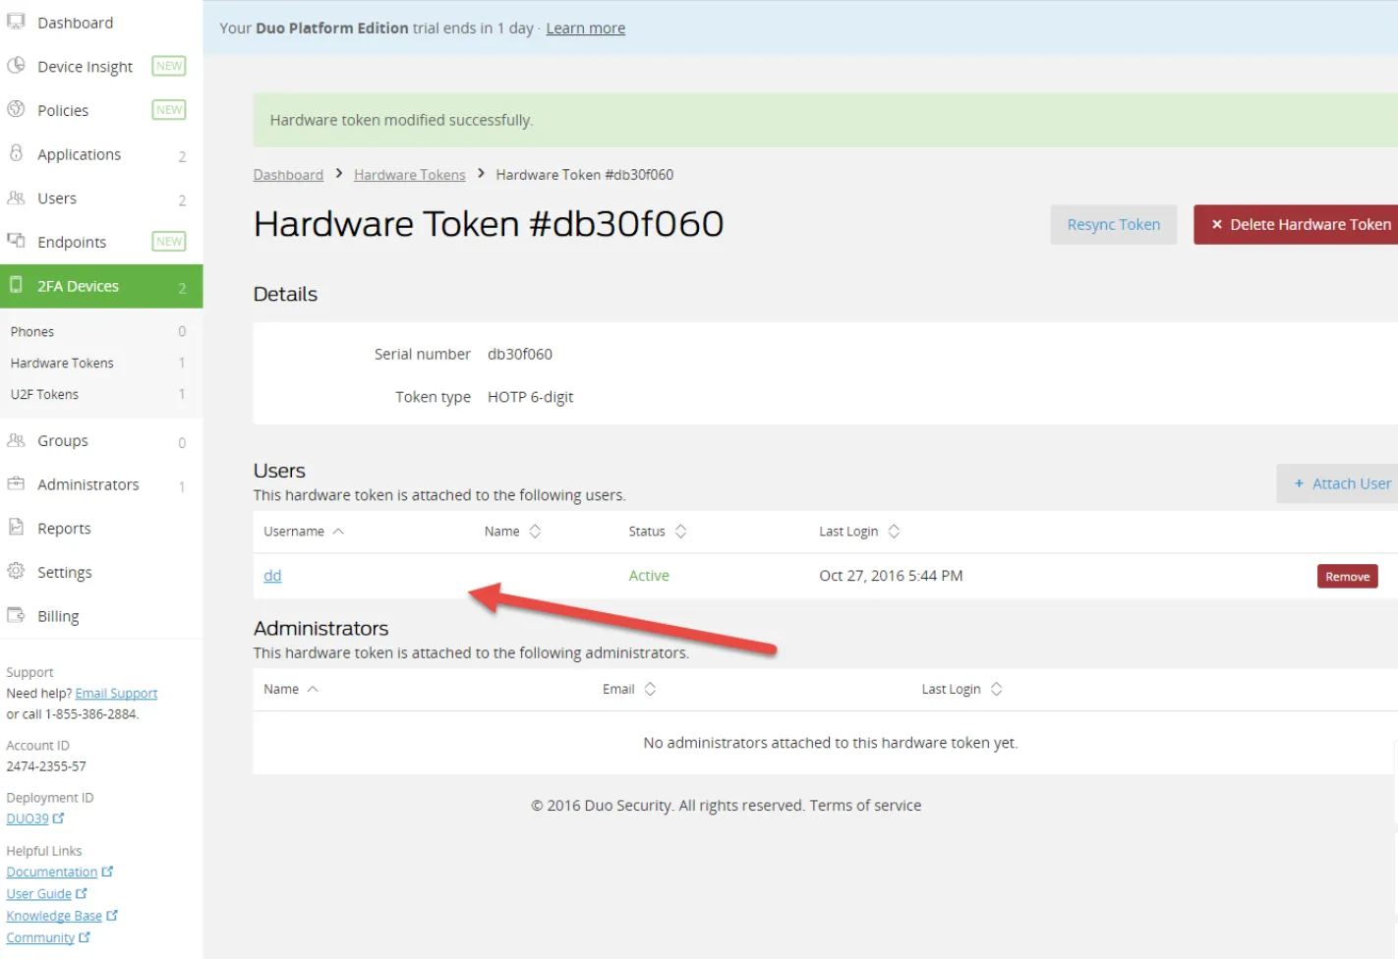Open Hardware Tokens submenu item
Viewport: 1398px width, 959px height.
(62, 364)
